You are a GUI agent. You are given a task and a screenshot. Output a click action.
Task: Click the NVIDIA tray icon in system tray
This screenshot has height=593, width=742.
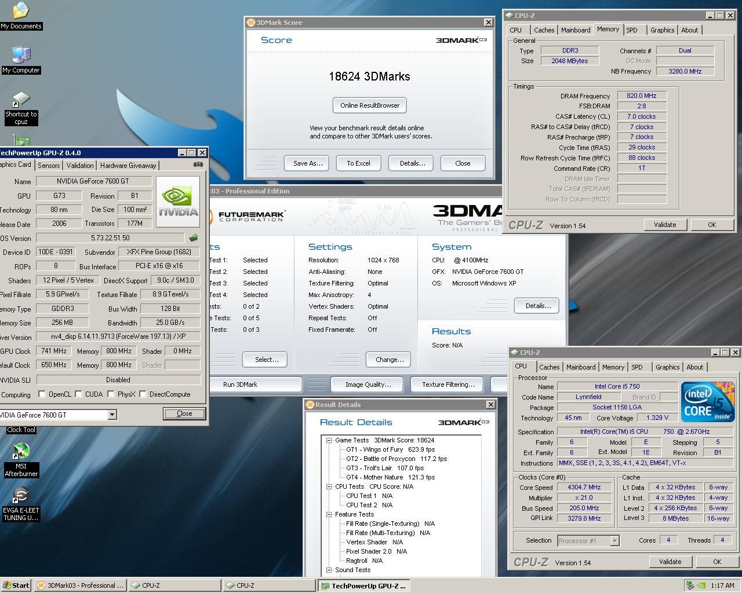701,585
